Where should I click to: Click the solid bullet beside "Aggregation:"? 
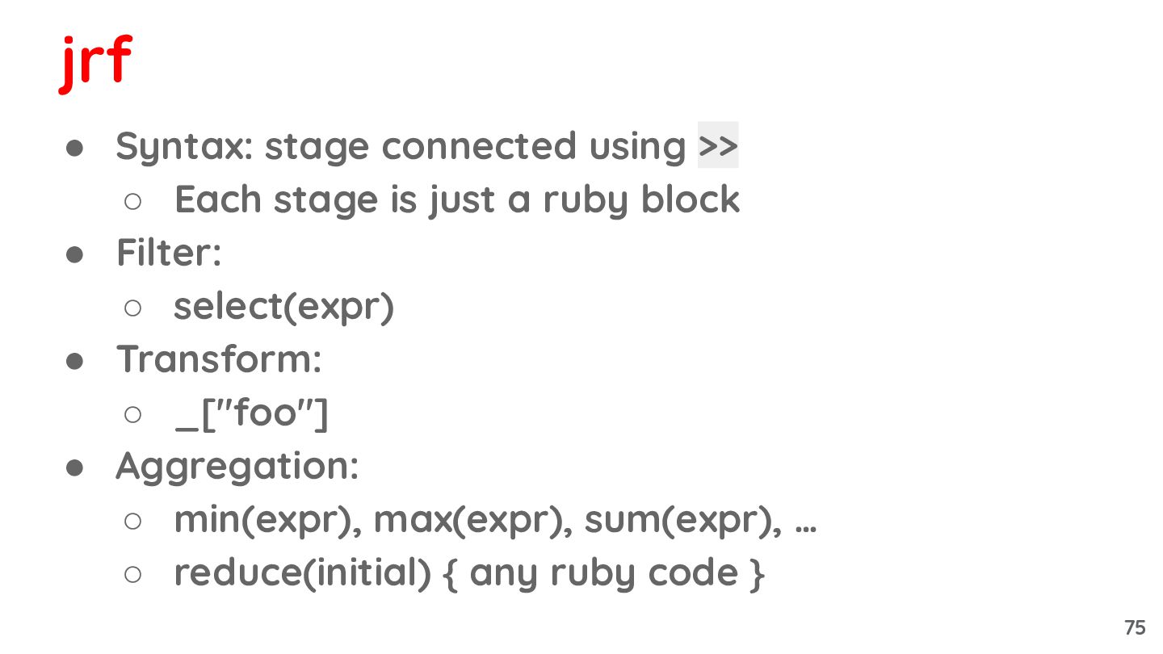click(75, 467)
